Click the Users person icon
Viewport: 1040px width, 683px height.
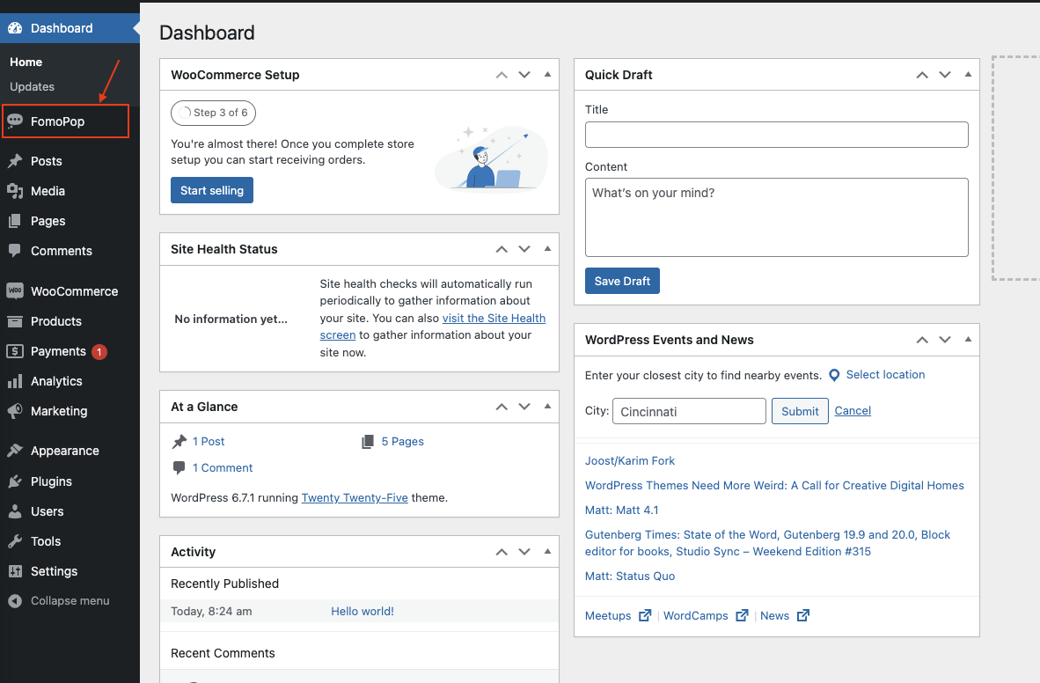(x=15, y=511)
